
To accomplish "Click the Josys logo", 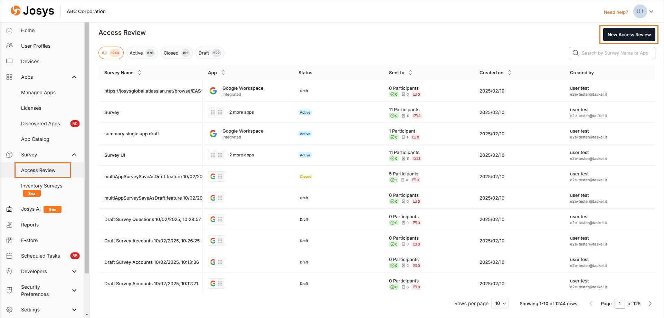I will click(32, 11).
